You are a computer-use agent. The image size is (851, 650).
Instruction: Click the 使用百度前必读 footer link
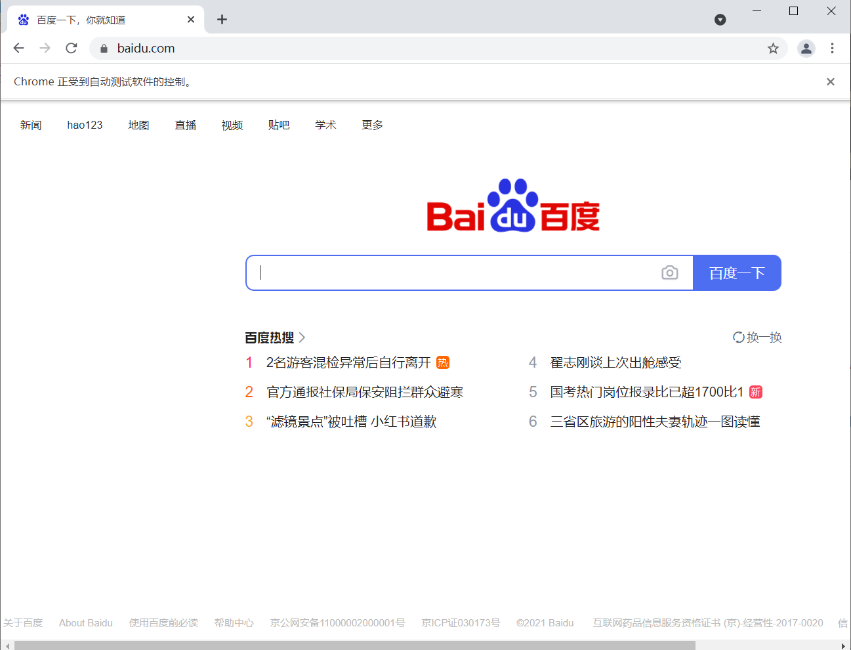pos(163,622)
